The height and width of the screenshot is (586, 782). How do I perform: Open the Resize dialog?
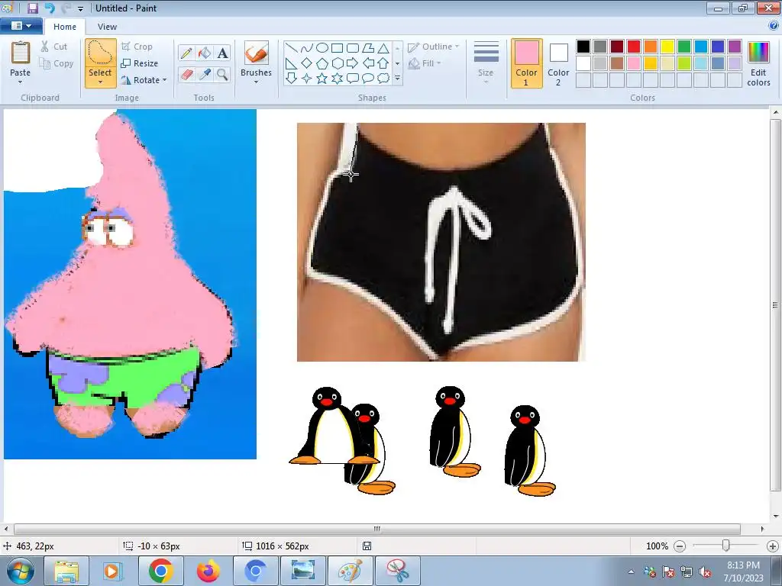(140, 63)
